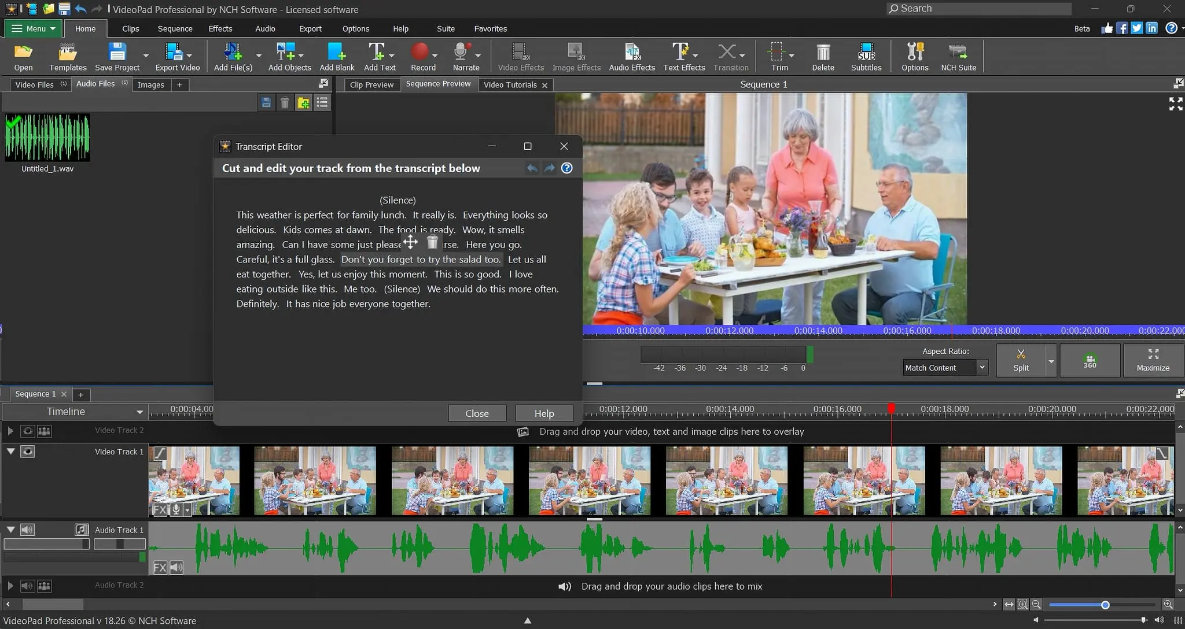Click the FX button on Audio Track 1
Screen dimensions: 1185x629
click(x=160, y=567)
